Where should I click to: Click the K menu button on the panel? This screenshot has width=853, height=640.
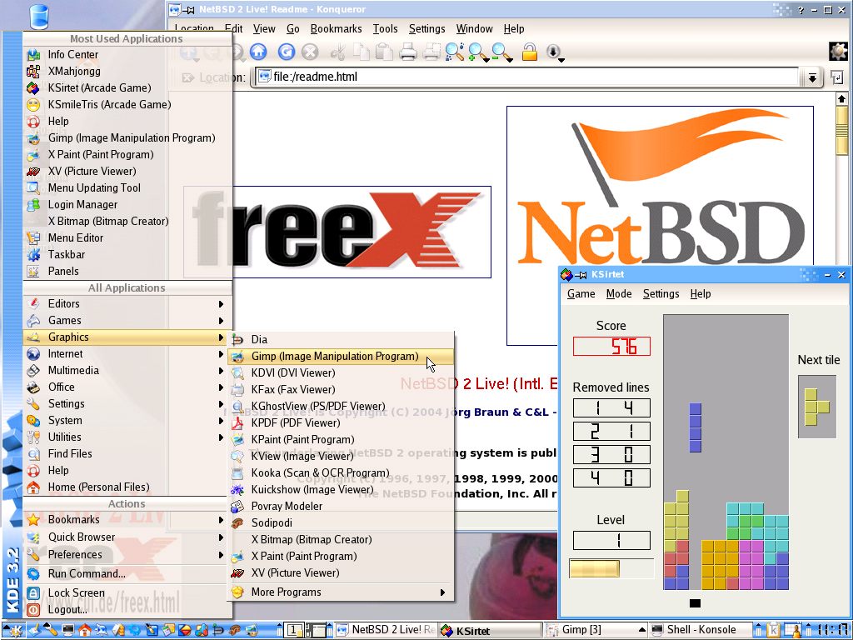pos(13,630)
